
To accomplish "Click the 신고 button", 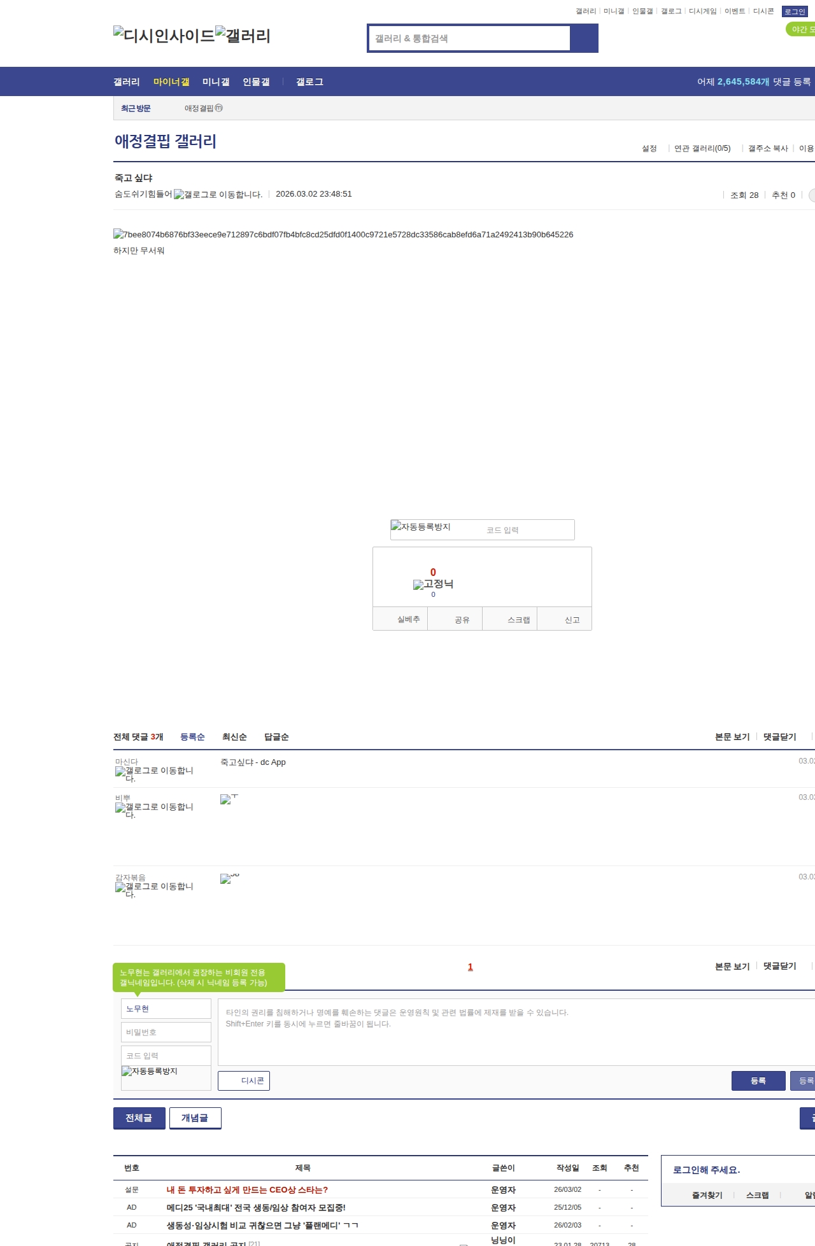I will [565, 619].
